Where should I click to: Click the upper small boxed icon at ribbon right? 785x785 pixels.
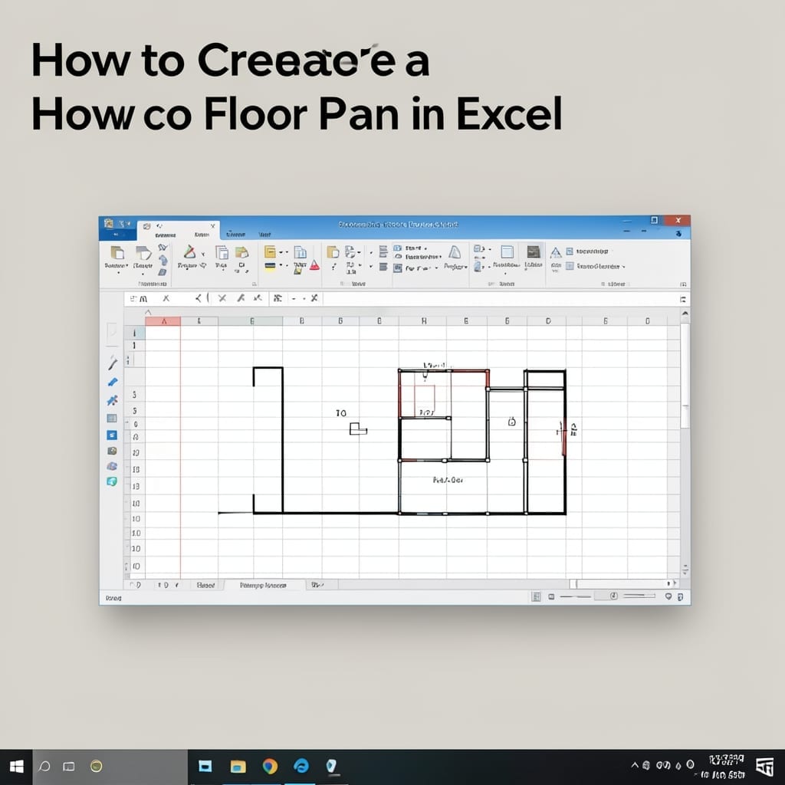[570, 251]
